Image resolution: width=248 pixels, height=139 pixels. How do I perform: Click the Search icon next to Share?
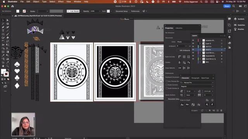(x=234, y=6)
